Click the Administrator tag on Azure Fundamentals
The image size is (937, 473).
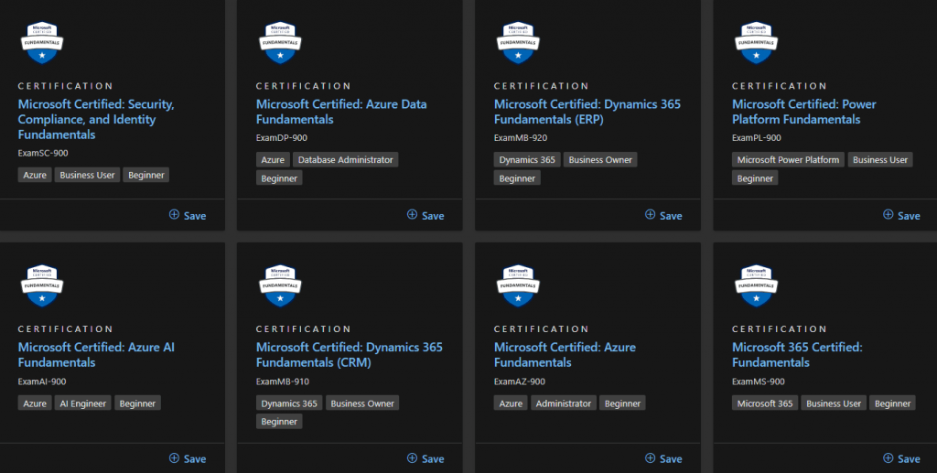(x=564, y=403)
